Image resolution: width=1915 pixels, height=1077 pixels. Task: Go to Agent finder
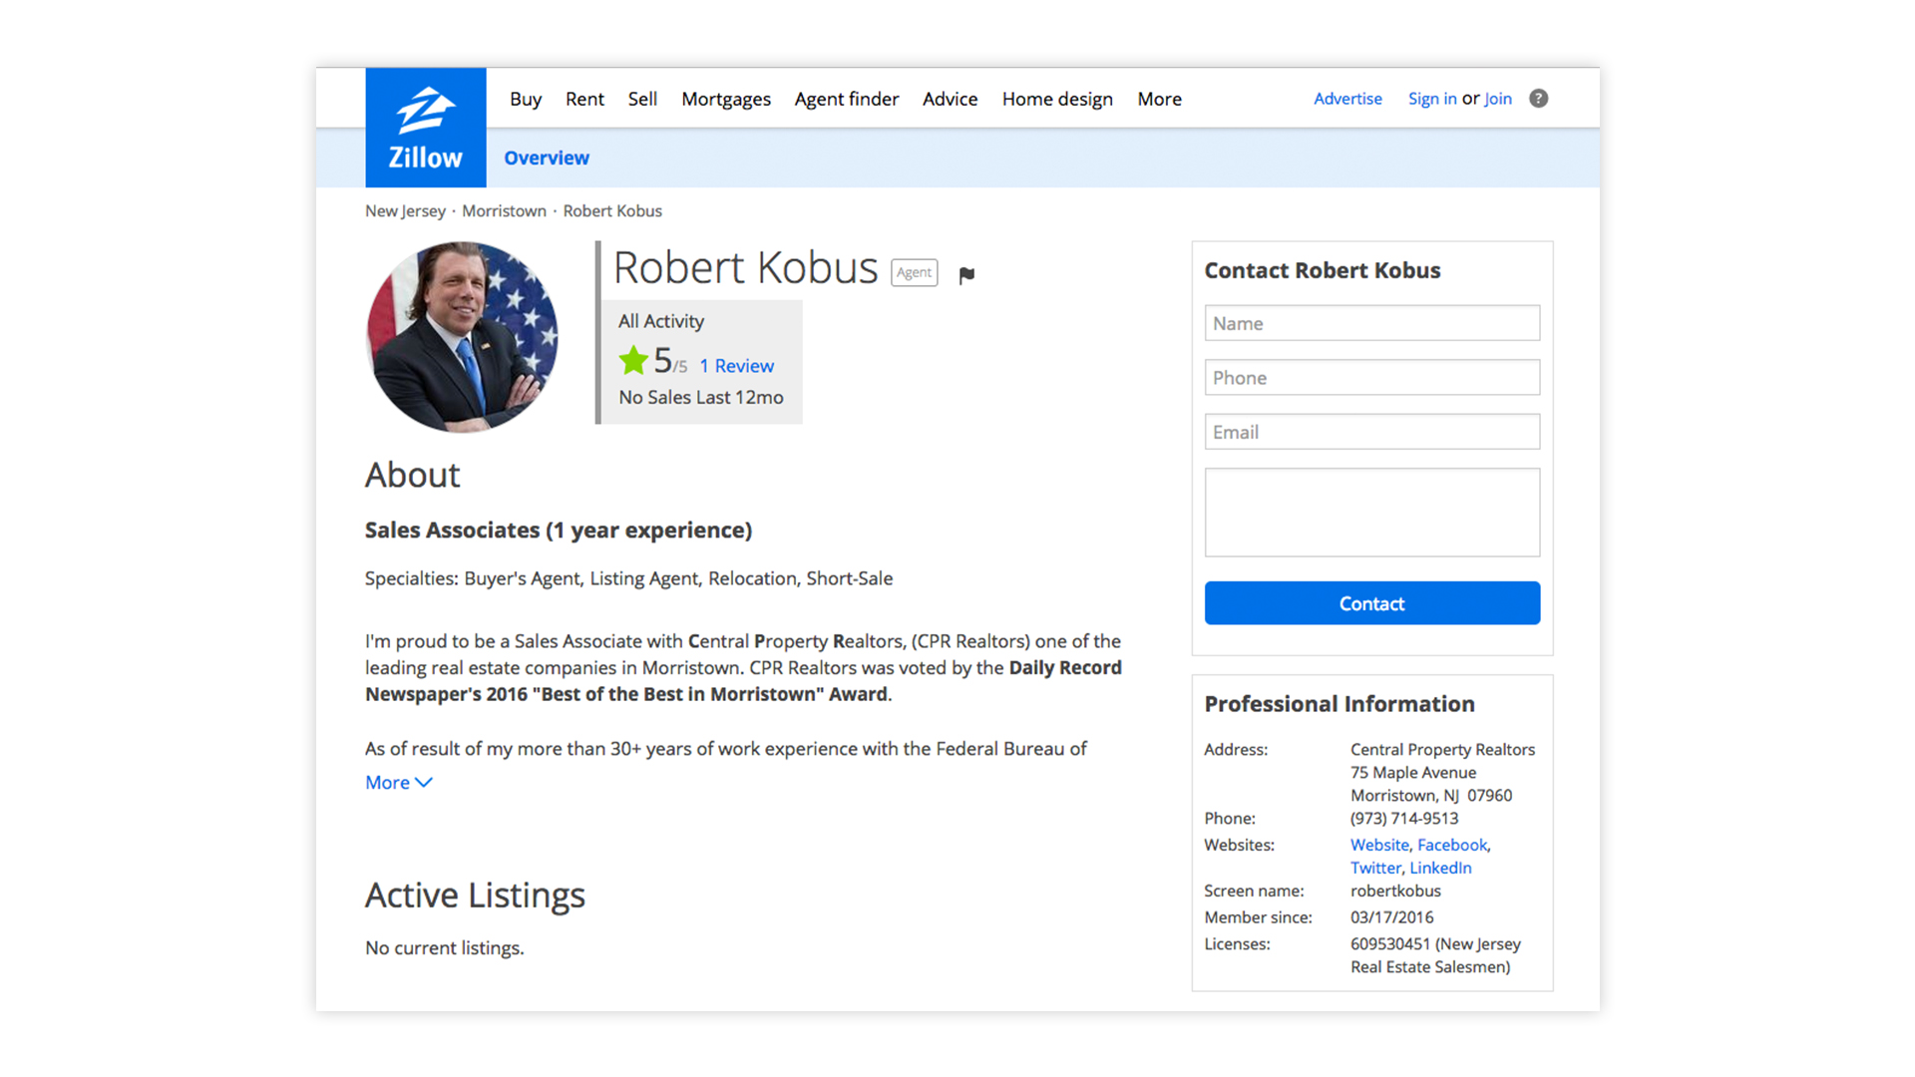[847, 99]
